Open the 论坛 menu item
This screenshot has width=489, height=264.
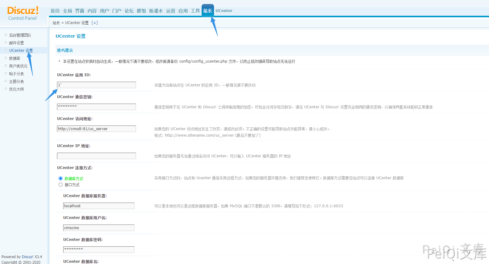tap(129, 11)
